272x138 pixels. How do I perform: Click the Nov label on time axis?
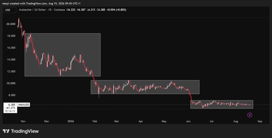pos(23,121)
